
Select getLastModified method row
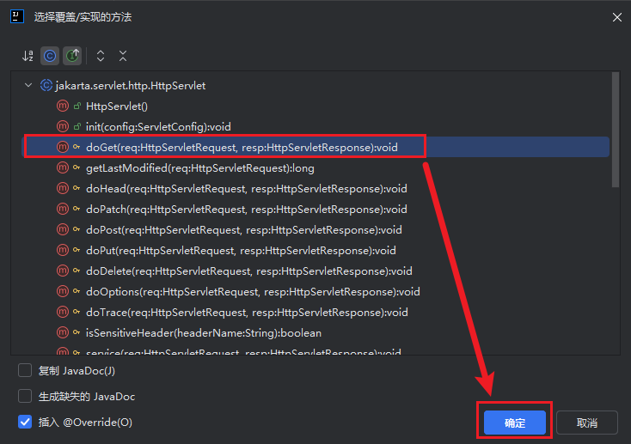[x=315, y=168]
